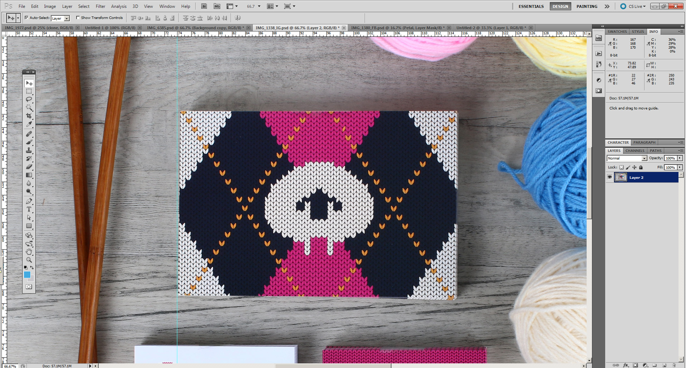Open the Auto-Select Layer dropdown
The width and height of the screenshot is (686, 368).
pos(66,18)
